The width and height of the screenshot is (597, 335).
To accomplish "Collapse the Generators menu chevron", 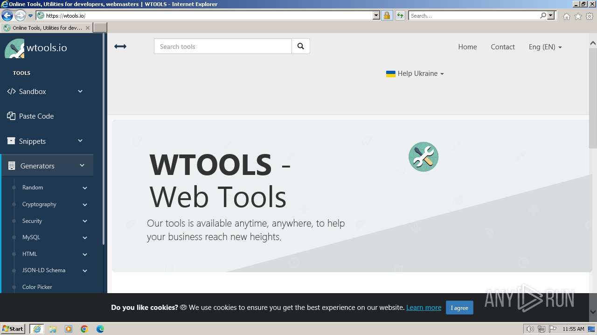I will click(x=82, y=165).
